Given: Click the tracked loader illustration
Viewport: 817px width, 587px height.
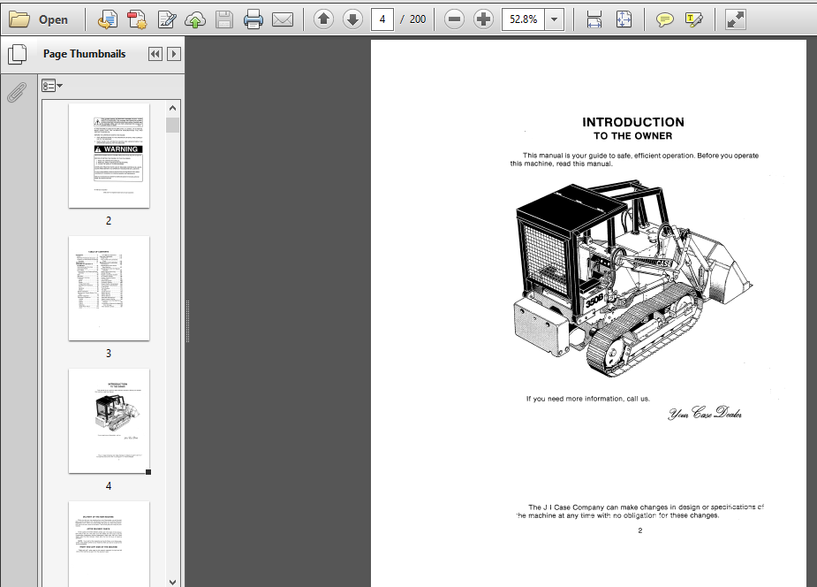Looking at the screenshot, I should [x=632, y=278].
